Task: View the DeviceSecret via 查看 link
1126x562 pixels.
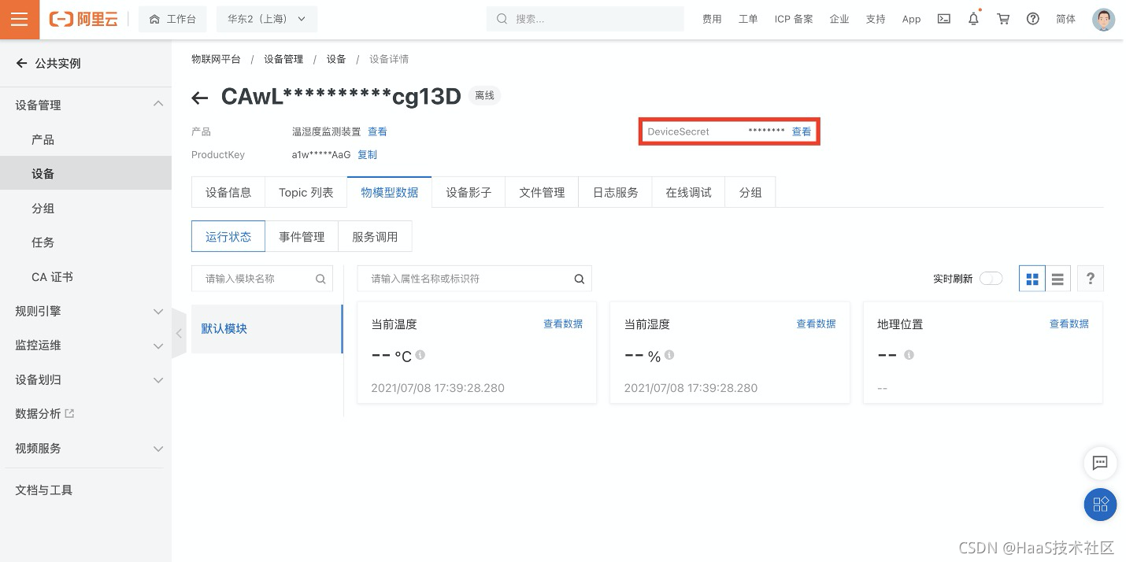Action: [x=802, y=131]
